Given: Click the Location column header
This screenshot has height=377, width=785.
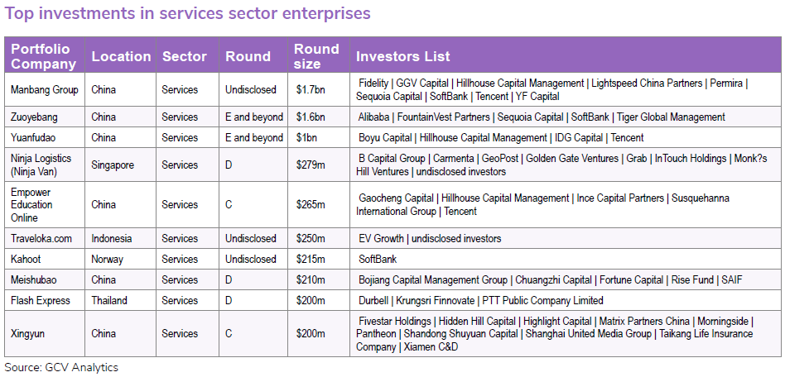Looking at the screenshot, I should (x=121, y=56).
